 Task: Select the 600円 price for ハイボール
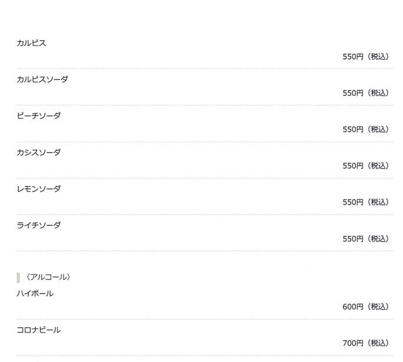pyautogui.click(x=353, y=307)
